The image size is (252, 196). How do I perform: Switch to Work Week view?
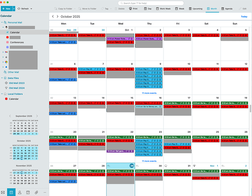tap(165, 8)
